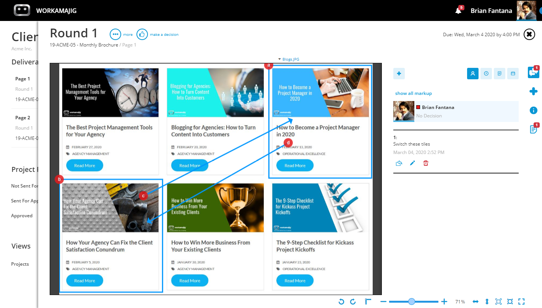Delete the 'Switch these tiles' comment
Viewport: 542px width, 308px height.
pos(426,163)
